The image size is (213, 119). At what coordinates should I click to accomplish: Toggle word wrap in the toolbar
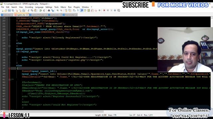tap(74, 10)
